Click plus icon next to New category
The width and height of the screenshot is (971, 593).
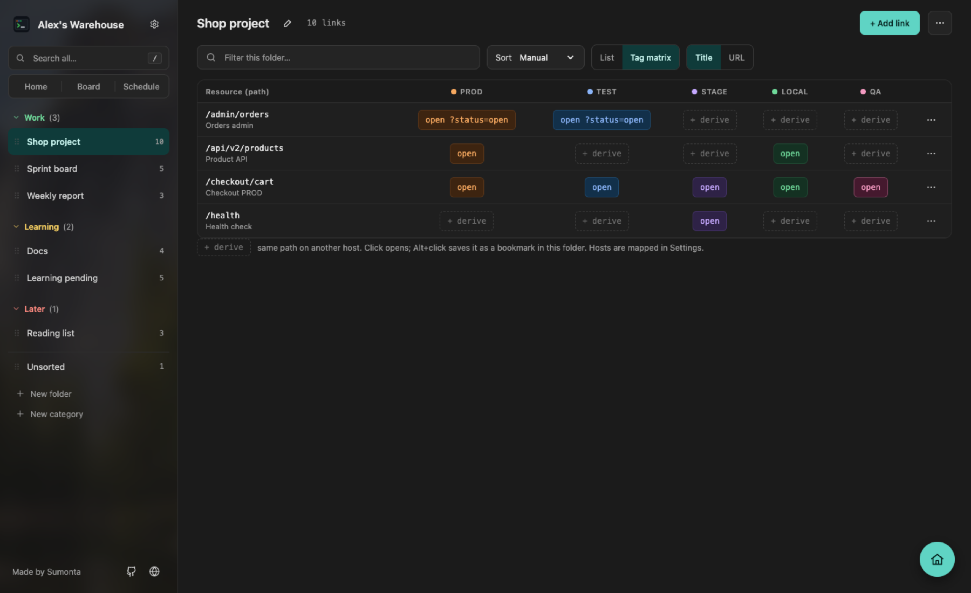(20, 414)
